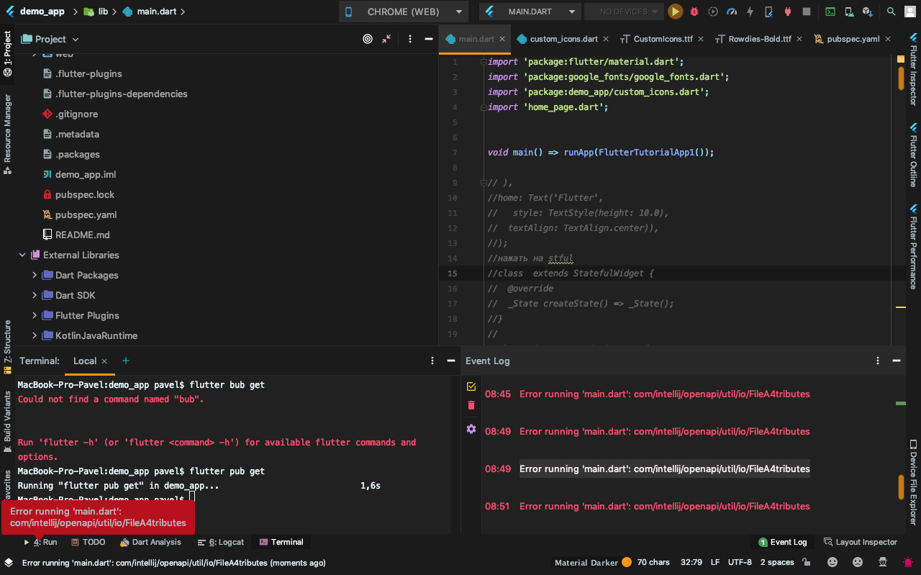The width and height of the screenshot is (921, 575).
Task: Attach Flutter debugger to device icon
Action: (x=769, y=12)
